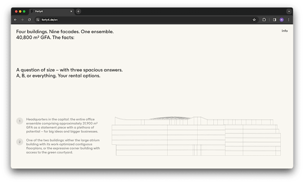Screen dimensions: 304x183
Task: View site information icon in address bar
Action: [38, 20]
